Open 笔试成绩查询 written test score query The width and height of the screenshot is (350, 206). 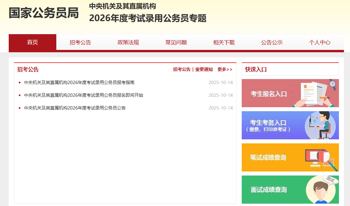tap(290, 157)
